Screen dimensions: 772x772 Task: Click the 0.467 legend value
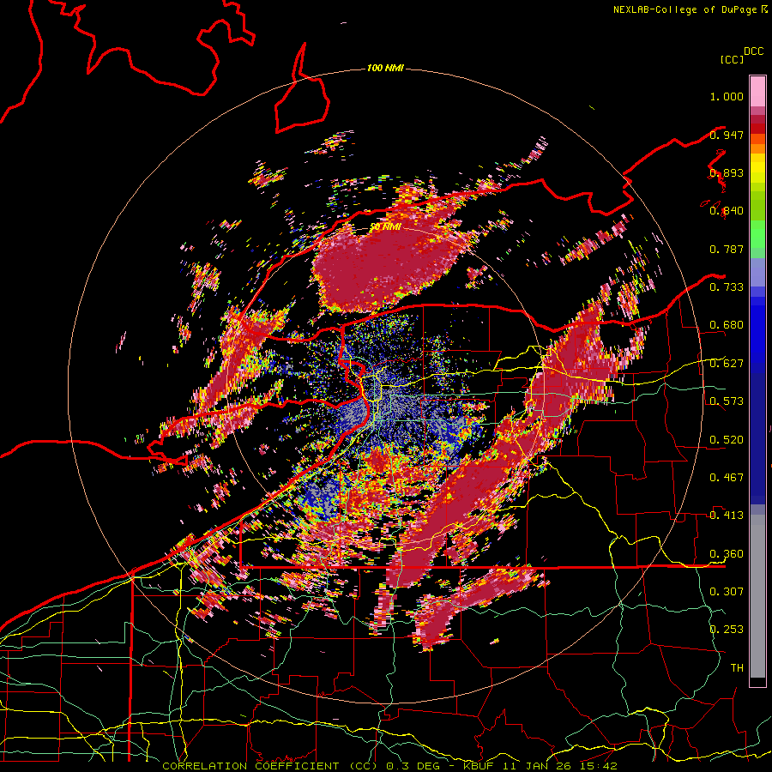click(x=727, y=478)
